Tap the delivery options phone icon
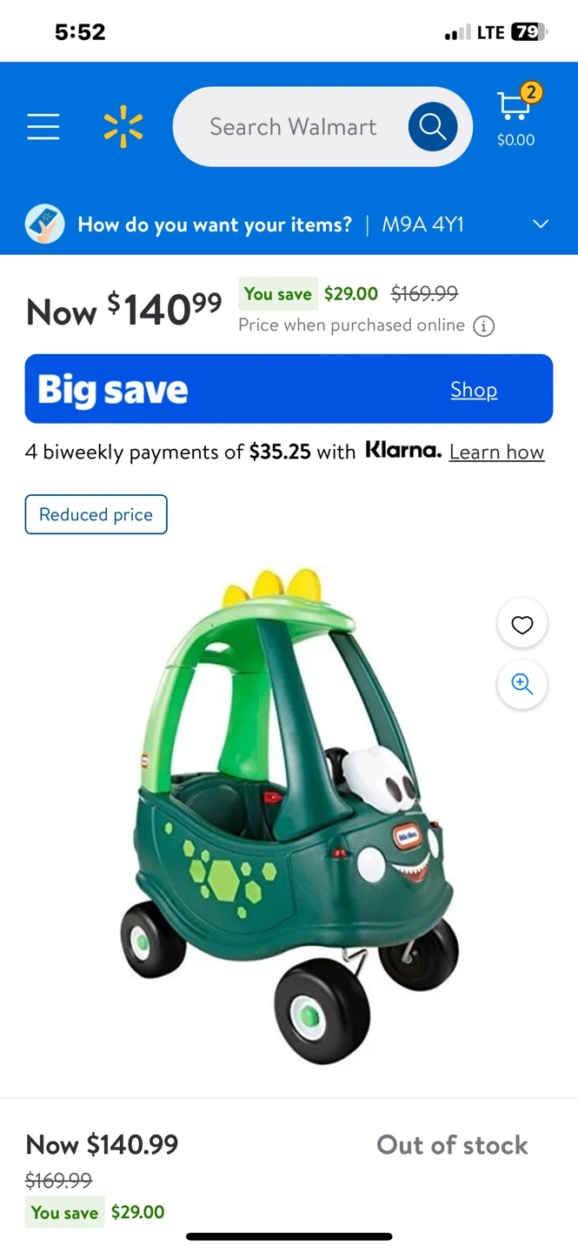This screenshot has height=1253, width=578. [x=44, y=224]
